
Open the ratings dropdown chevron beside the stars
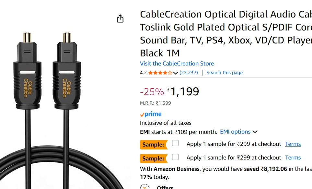coord(176,73)
